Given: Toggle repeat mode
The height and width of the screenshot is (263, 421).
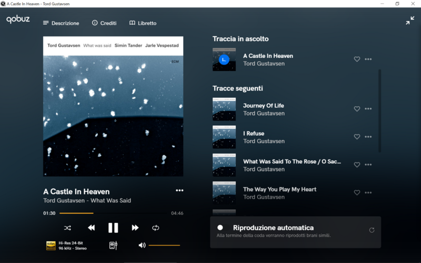Looking at the screenshot, I should tap(155, 228).
